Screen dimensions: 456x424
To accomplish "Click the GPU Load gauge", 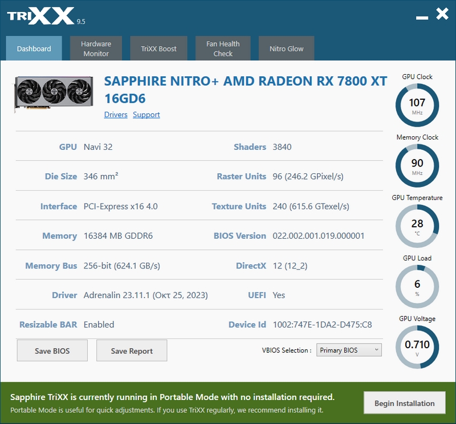I will (417, 287).
